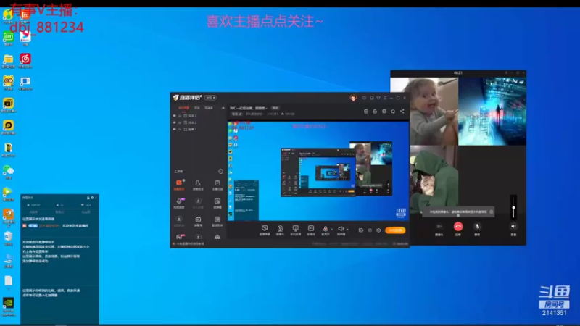Select the cat in green hoodie tile
Viewport: 580px width, 326px height.
click(x=434, y=179)
